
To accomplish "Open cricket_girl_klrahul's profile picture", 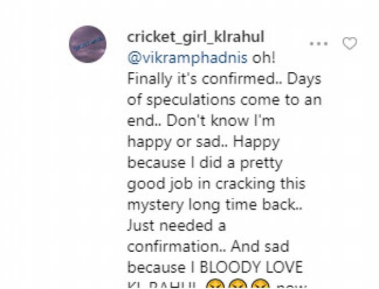I will pos(88,44).
